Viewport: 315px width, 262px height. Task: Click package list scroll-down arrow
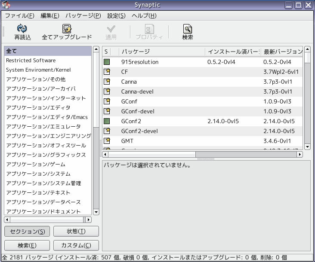pyautogui.click(x=307, y=147)
